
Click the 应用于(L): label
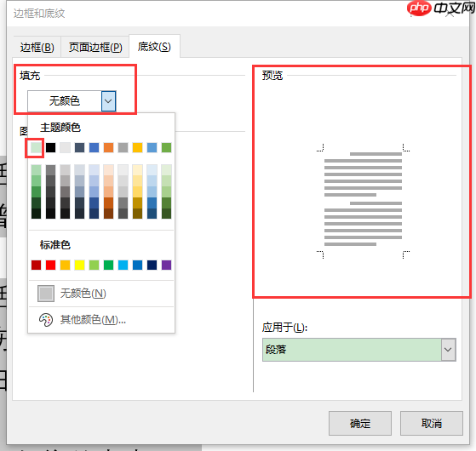click(x=284, y=328)
